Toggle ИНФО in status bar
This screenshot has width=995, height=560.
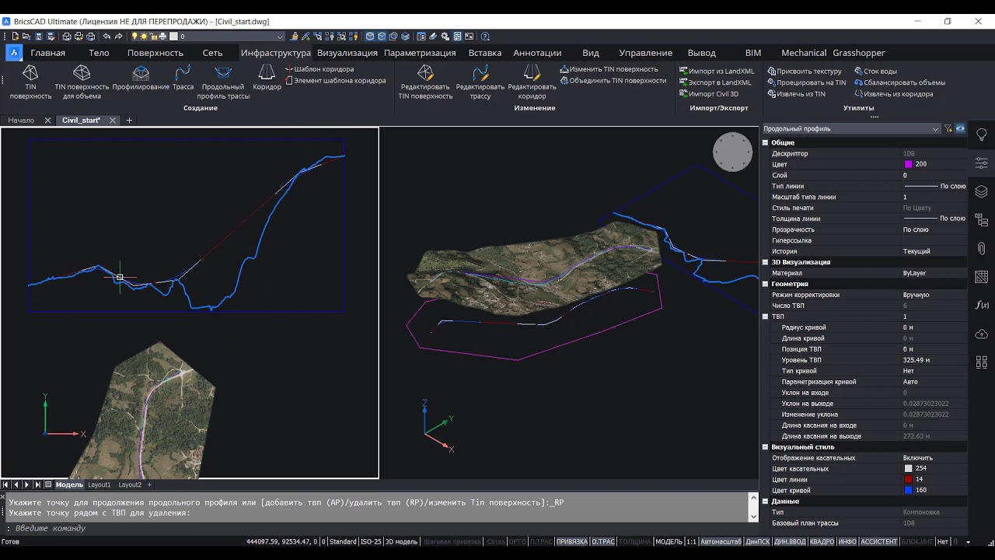(x=847, y=541)
